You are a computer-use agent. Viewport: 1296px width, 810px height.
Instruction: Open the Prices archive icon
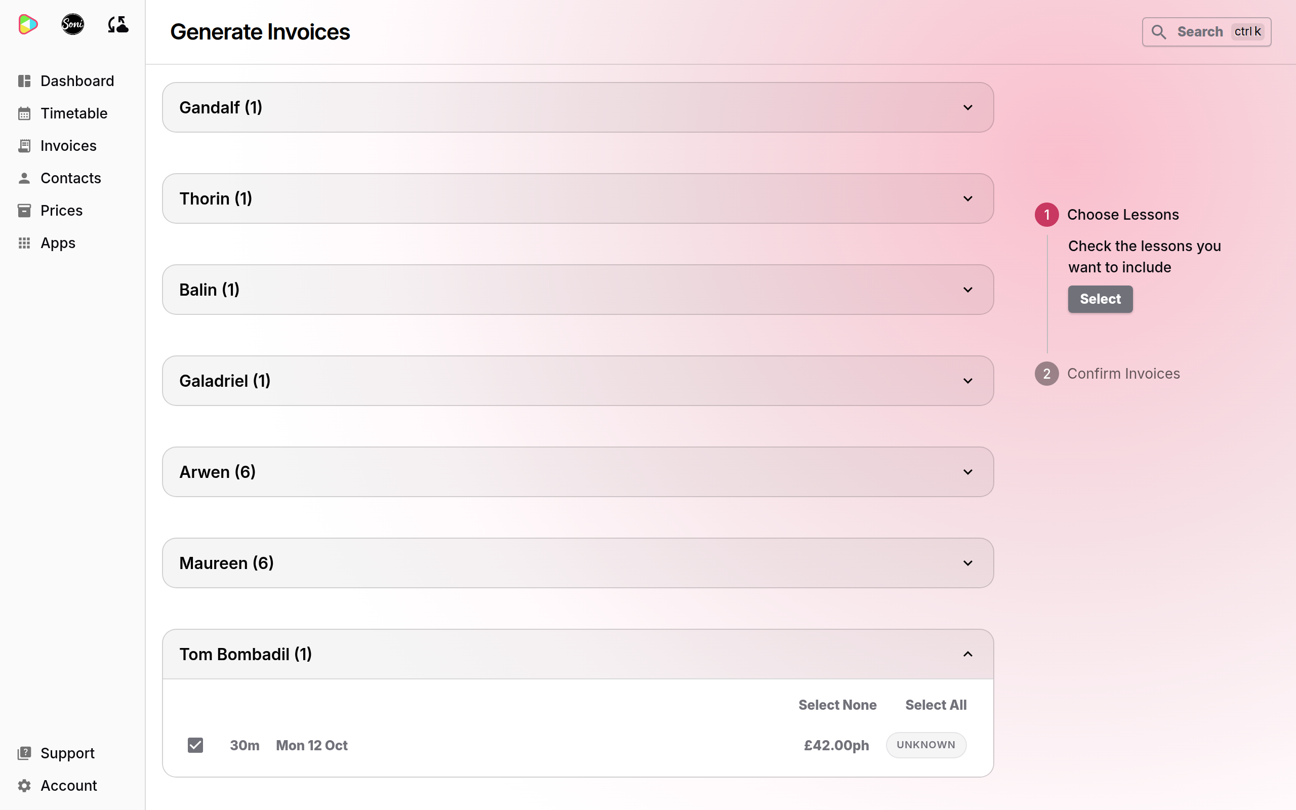pyautogui.click(x=24, y=211)
